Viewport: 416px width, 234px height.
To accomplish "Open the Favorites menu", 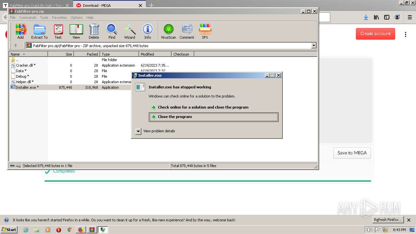I will pyautogui.click(x=59, y=18).
